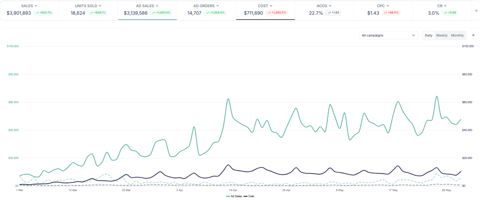This screenshot has width=480, height=200.
Task: Click the CR +0.89 trend badge
Action: click(451, 13)
